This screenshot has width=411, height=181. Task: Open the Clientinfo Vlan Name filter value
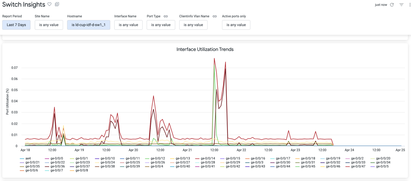click(x=193, y=25)
